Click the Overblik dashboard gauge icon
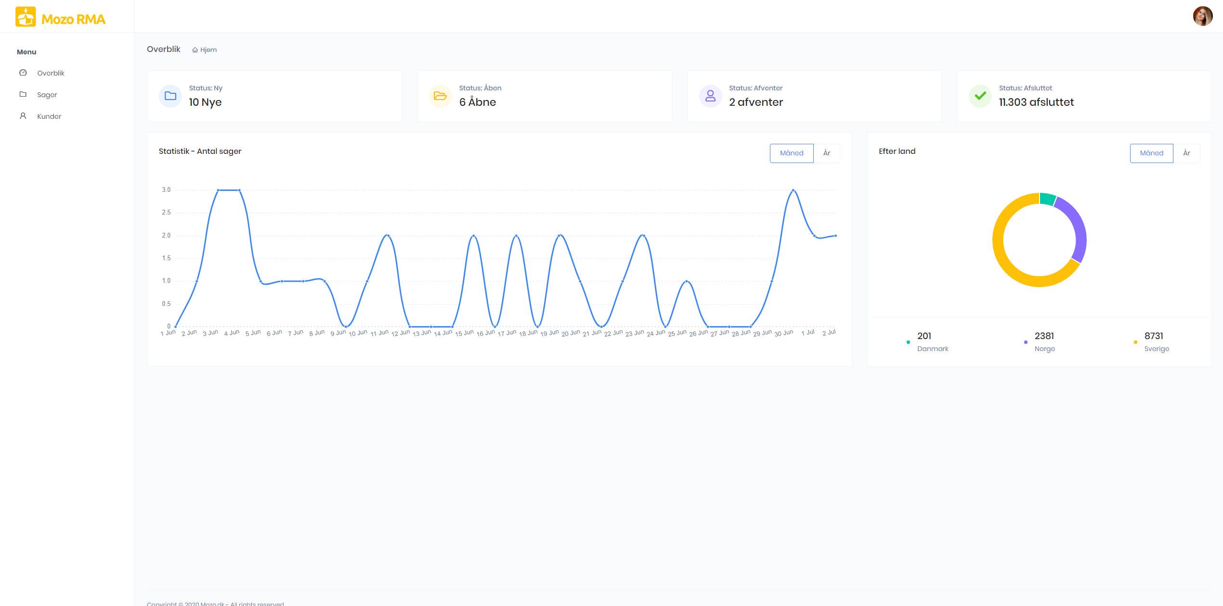1223x606 pixels. (23, 73)
